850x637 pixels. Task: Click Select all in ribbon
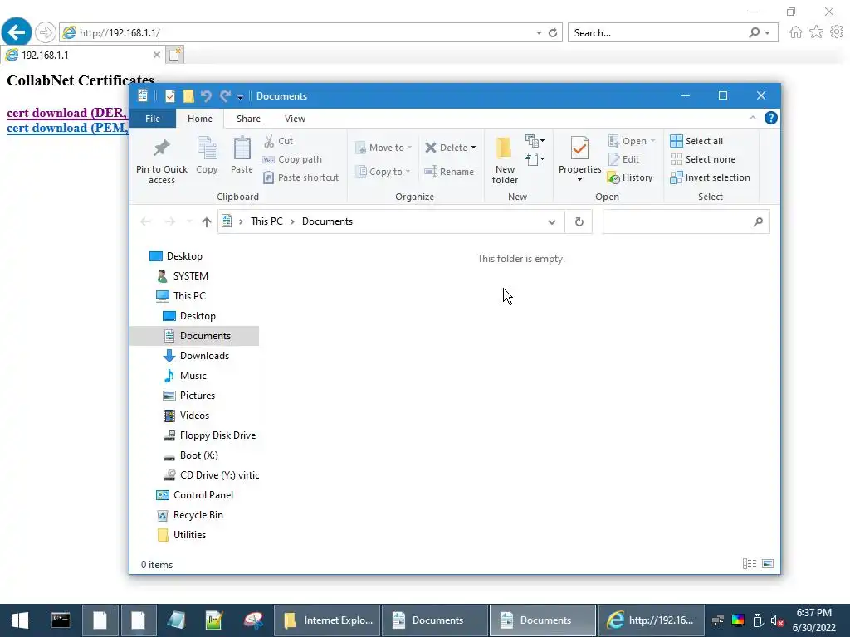click(696, 141)
